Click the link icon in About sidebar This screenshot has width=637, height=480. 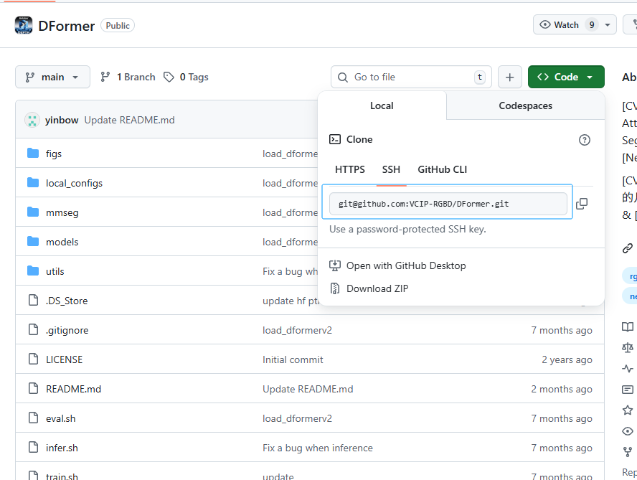(x=628, y=248)
